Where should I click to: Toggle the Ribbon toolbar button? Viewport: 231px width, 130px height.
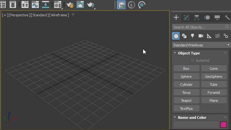click(x=25, y=5)
